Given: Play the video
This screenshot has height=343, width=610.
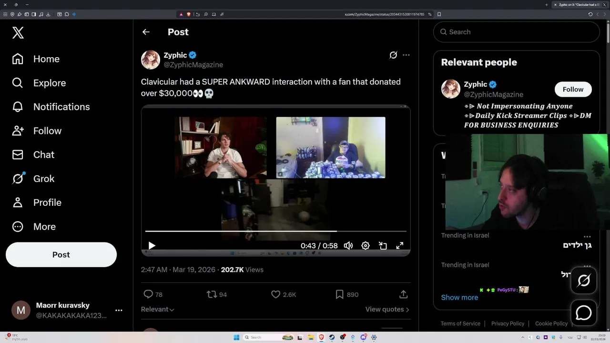Looking at the screenshot, I should pos(152,246).
